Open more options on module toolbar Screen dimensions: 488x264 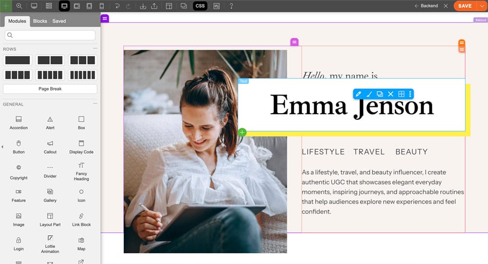(x=410, y=94)
